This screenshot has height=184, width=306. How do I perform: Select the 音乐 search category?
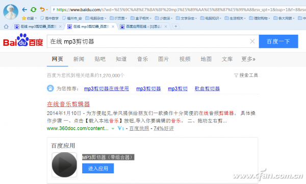142,59
